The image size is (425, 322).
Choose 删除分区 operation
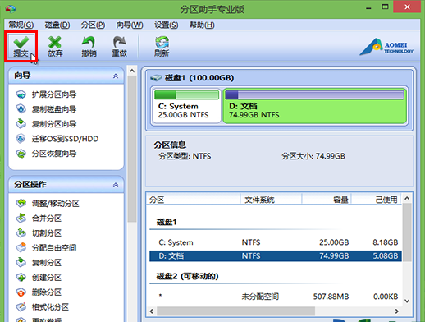[39, 292]
